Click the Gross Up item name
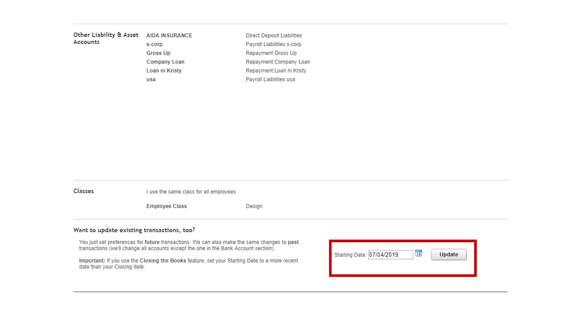This screenshot has height=316, width=563. pyautogui.click(x=158, y=53)
